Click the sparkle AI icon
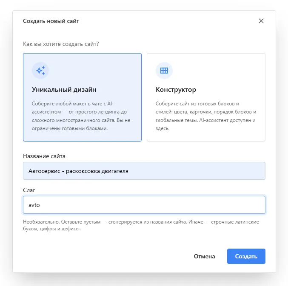 (x=40, y=71)
